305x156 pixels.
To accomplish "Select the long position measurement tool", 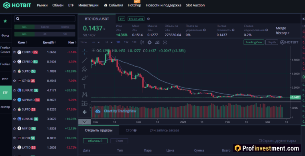I will pos(84,103).
